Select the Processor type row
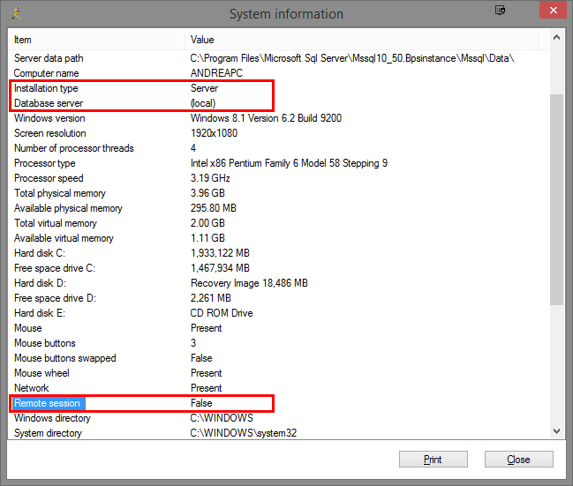Screen dimensions: 573x486 pyautogui.click(x=44, y=163)
